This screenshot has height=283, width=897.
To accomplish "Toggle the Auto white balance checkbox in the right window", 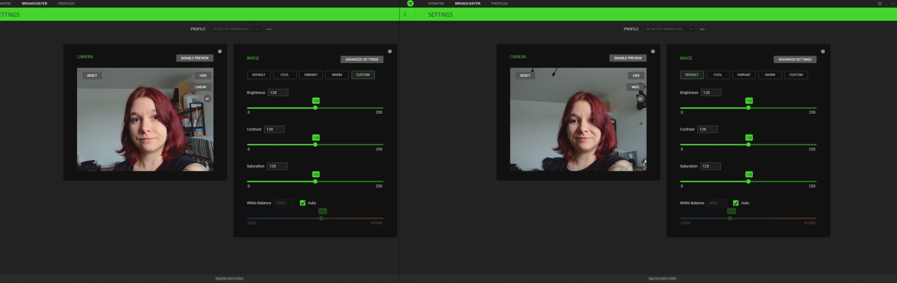I will pyautogui.click(x=736, y=203).
